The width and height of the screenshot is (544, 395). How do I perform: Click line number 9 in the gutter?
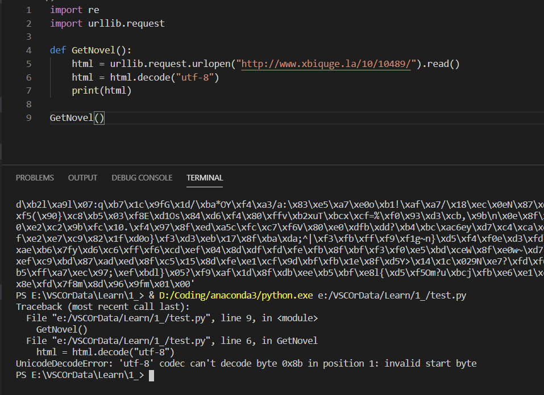point(29,118)
